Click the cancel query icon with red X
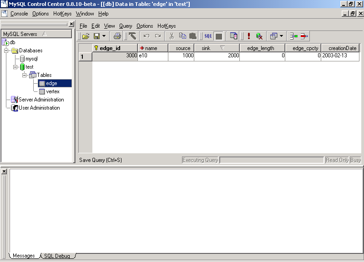Image resolution: width=364 pixels, height=262 pixels. click(x=259, y=36)
